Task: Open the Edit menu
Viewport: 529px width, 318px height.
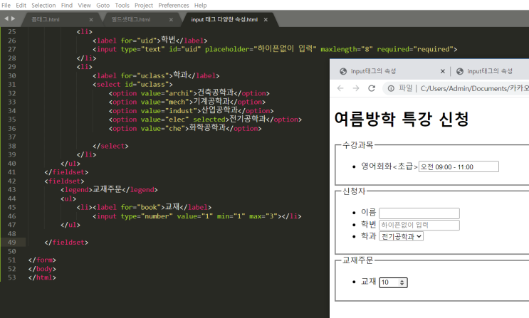Action: pos(21,6)
